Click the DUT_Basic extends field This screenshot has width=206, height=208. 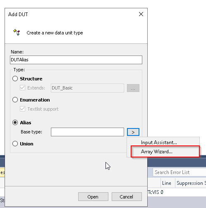coord(87,88)
